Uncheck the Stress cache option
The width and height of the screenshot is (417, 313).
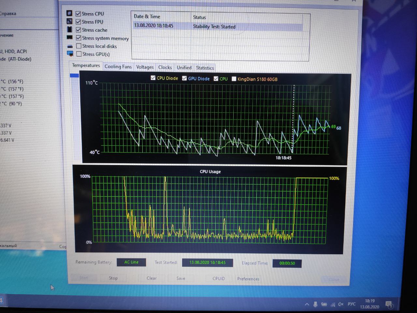(79, 30)
